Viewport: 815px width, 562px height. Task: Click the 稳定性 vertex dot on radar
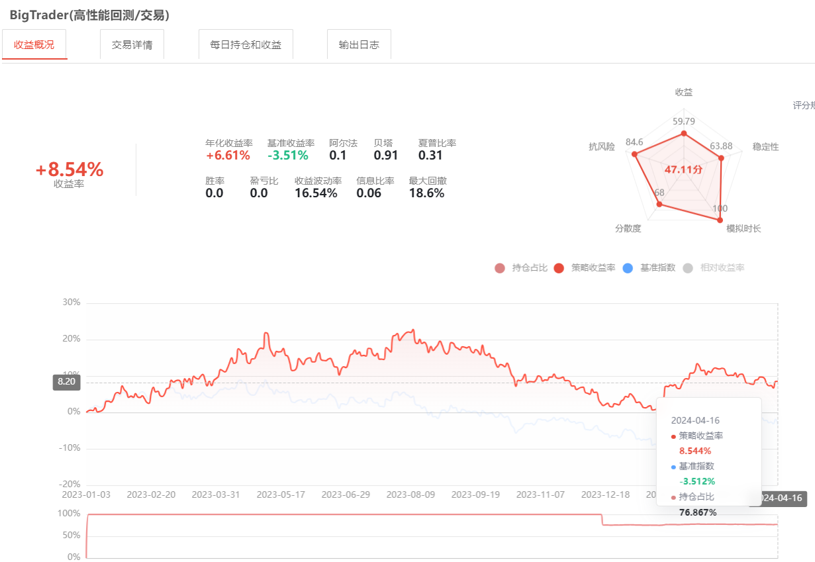tap(721, 158)
